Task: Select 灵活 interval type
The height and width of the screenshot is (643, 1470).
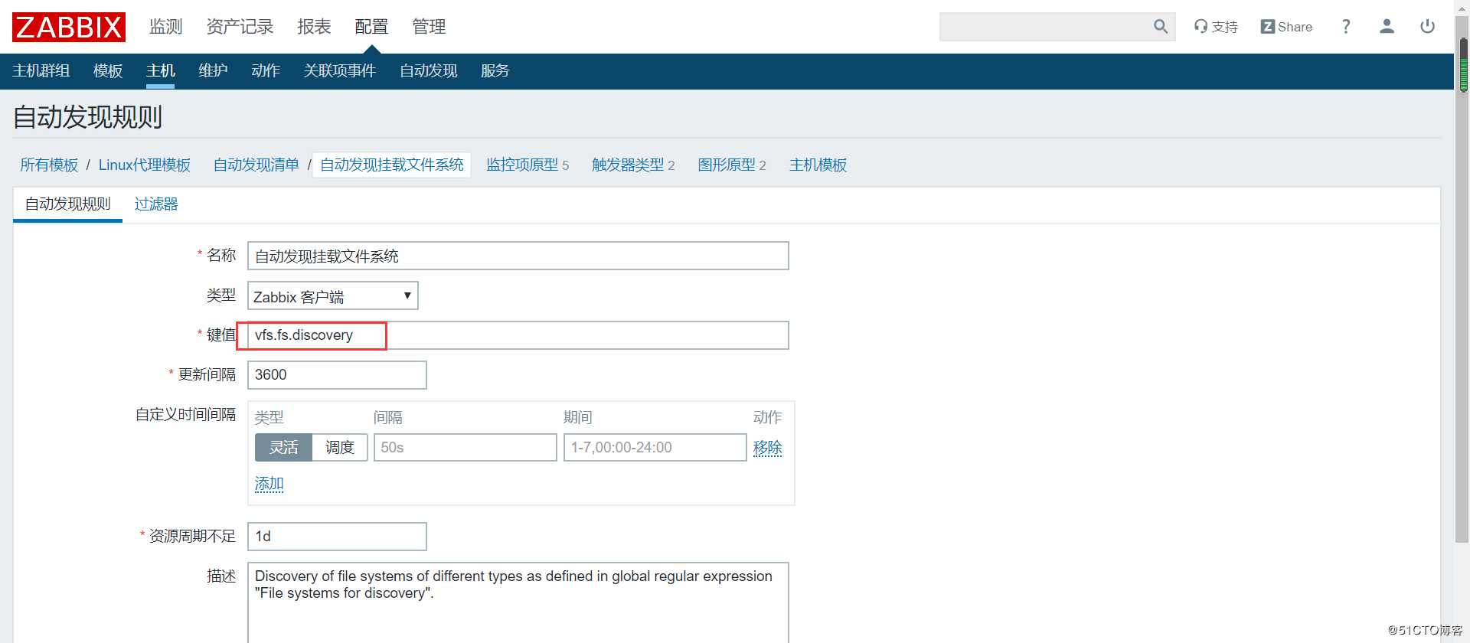Action: click(283, 448)
